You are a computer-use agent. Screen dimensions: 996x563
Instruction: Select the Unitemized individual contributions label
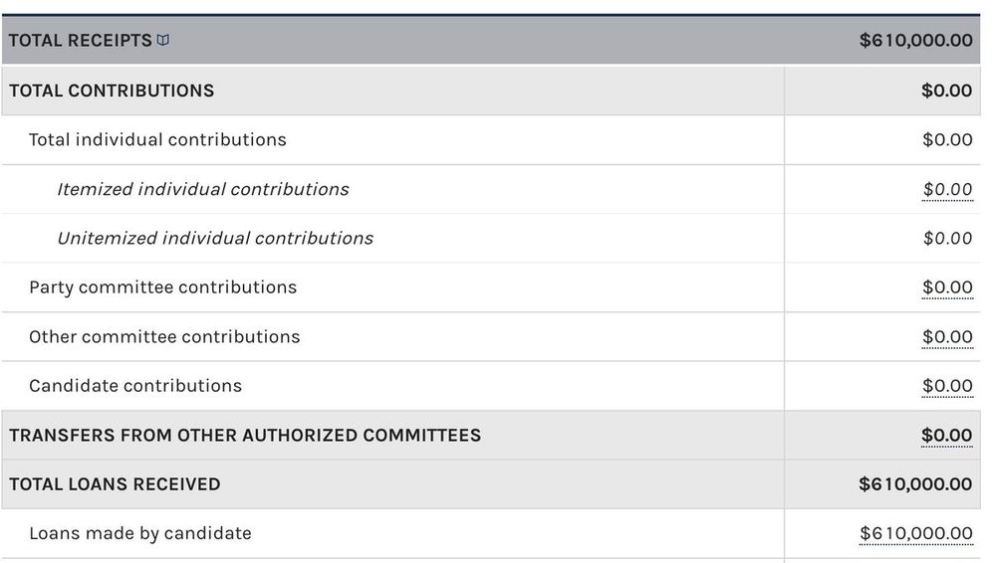click(x=215, y=238)
